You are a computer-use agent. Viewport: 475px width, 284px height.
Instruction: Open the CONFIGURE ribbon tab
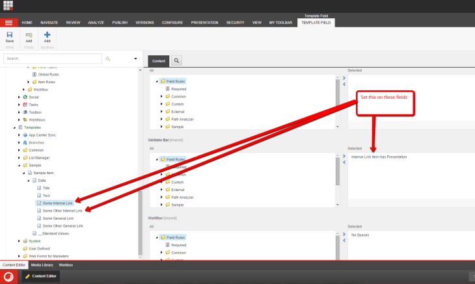(x=172, y=23)
